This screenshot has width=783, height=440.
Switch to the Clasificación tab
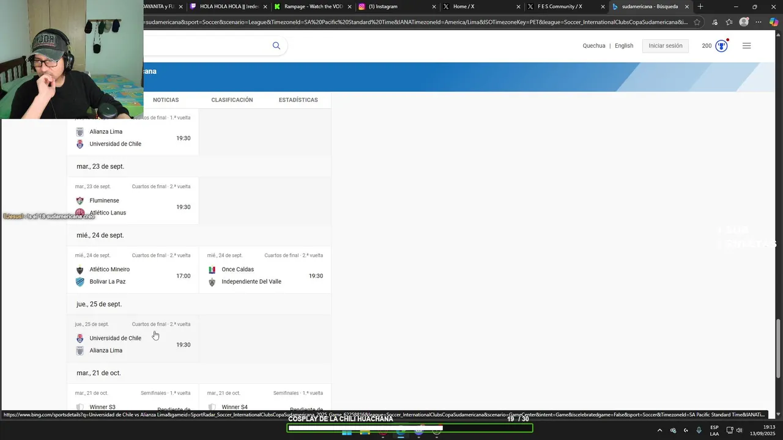point(232,100)
